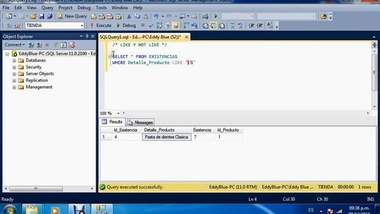Click the Database Engine Query icon
The width and height of the screenshot is (380, 214).
(x=94, y=17)
